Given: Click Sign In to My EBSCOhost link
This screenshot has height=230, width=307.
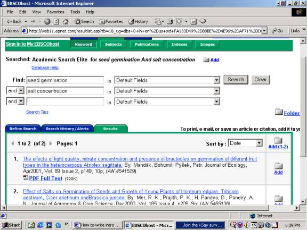Looking at the screenshot, I should tap(33, 44).
